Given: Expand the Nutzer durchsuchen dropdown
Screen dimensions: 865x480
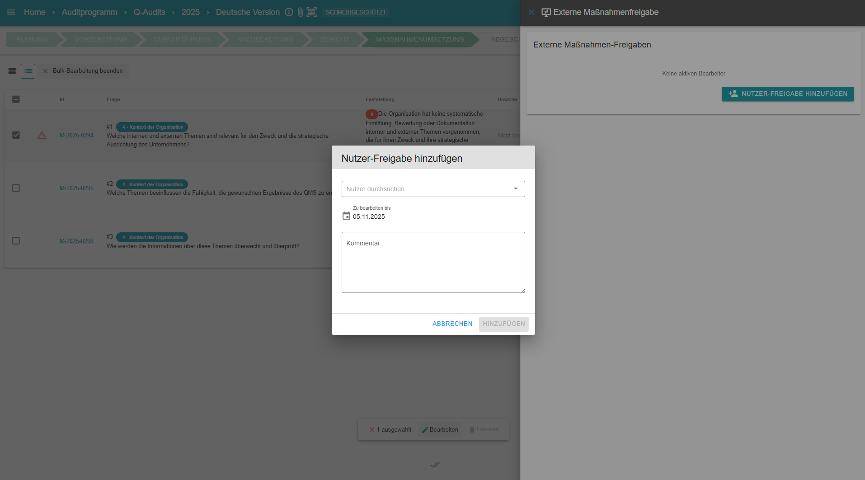Looking at the screenshot, I should click(515, 189).
